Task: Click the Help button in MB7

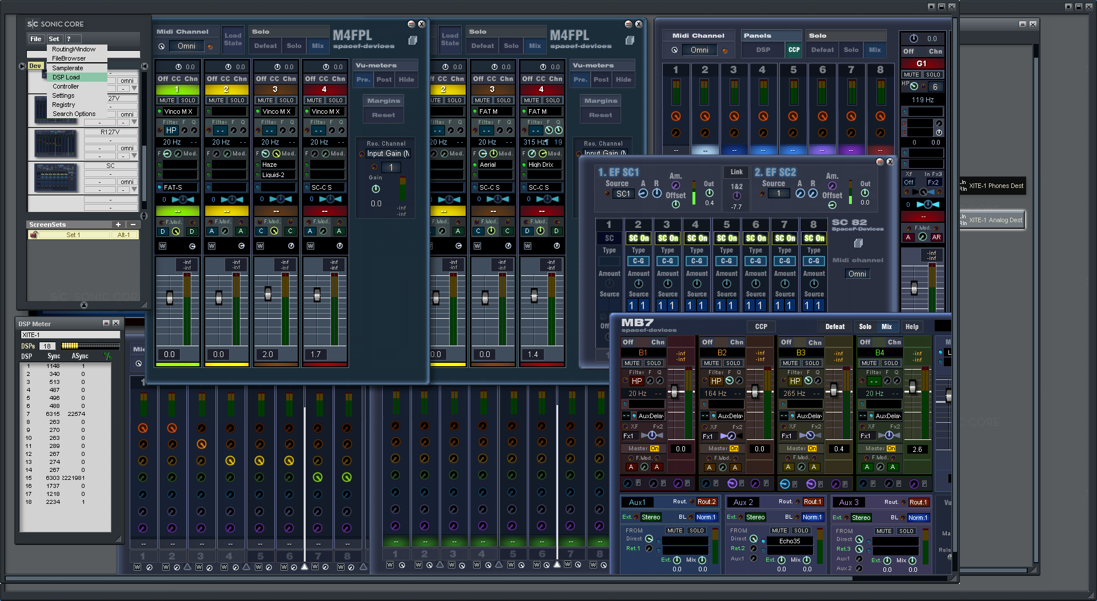Action: 912,327
